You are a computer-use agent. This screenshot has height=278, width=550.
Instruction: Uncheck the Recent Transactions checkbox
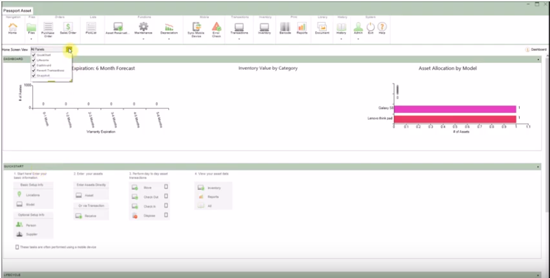34,71
